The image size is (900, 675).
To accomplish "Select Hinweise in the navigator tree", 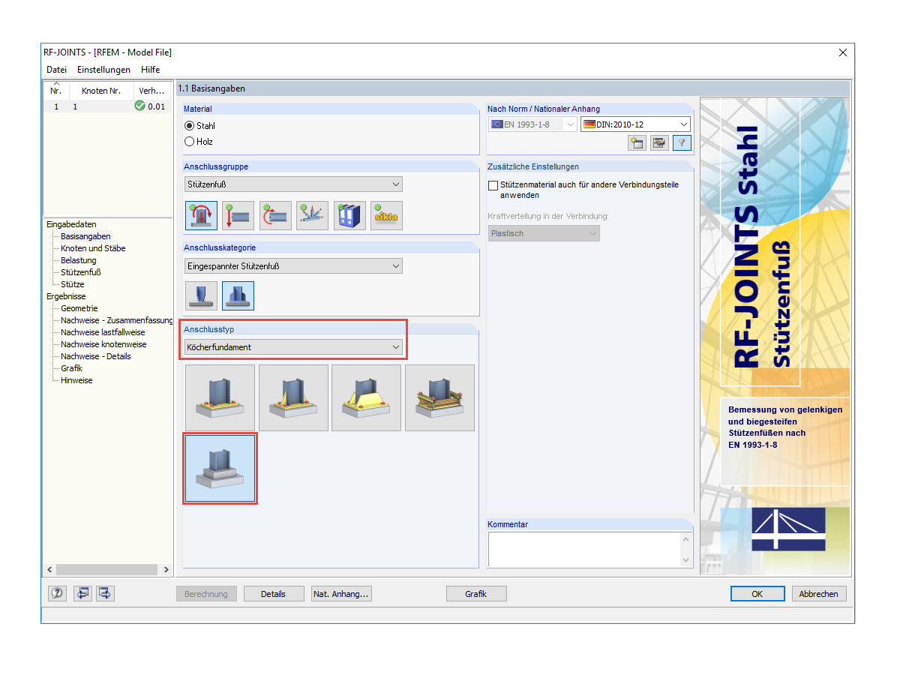I will 76,380.
